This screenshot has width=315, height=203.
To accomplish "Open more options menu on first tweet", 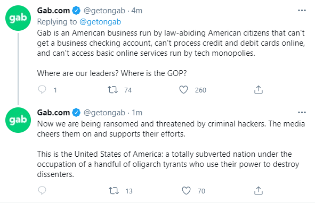I will tap(302, 11).
